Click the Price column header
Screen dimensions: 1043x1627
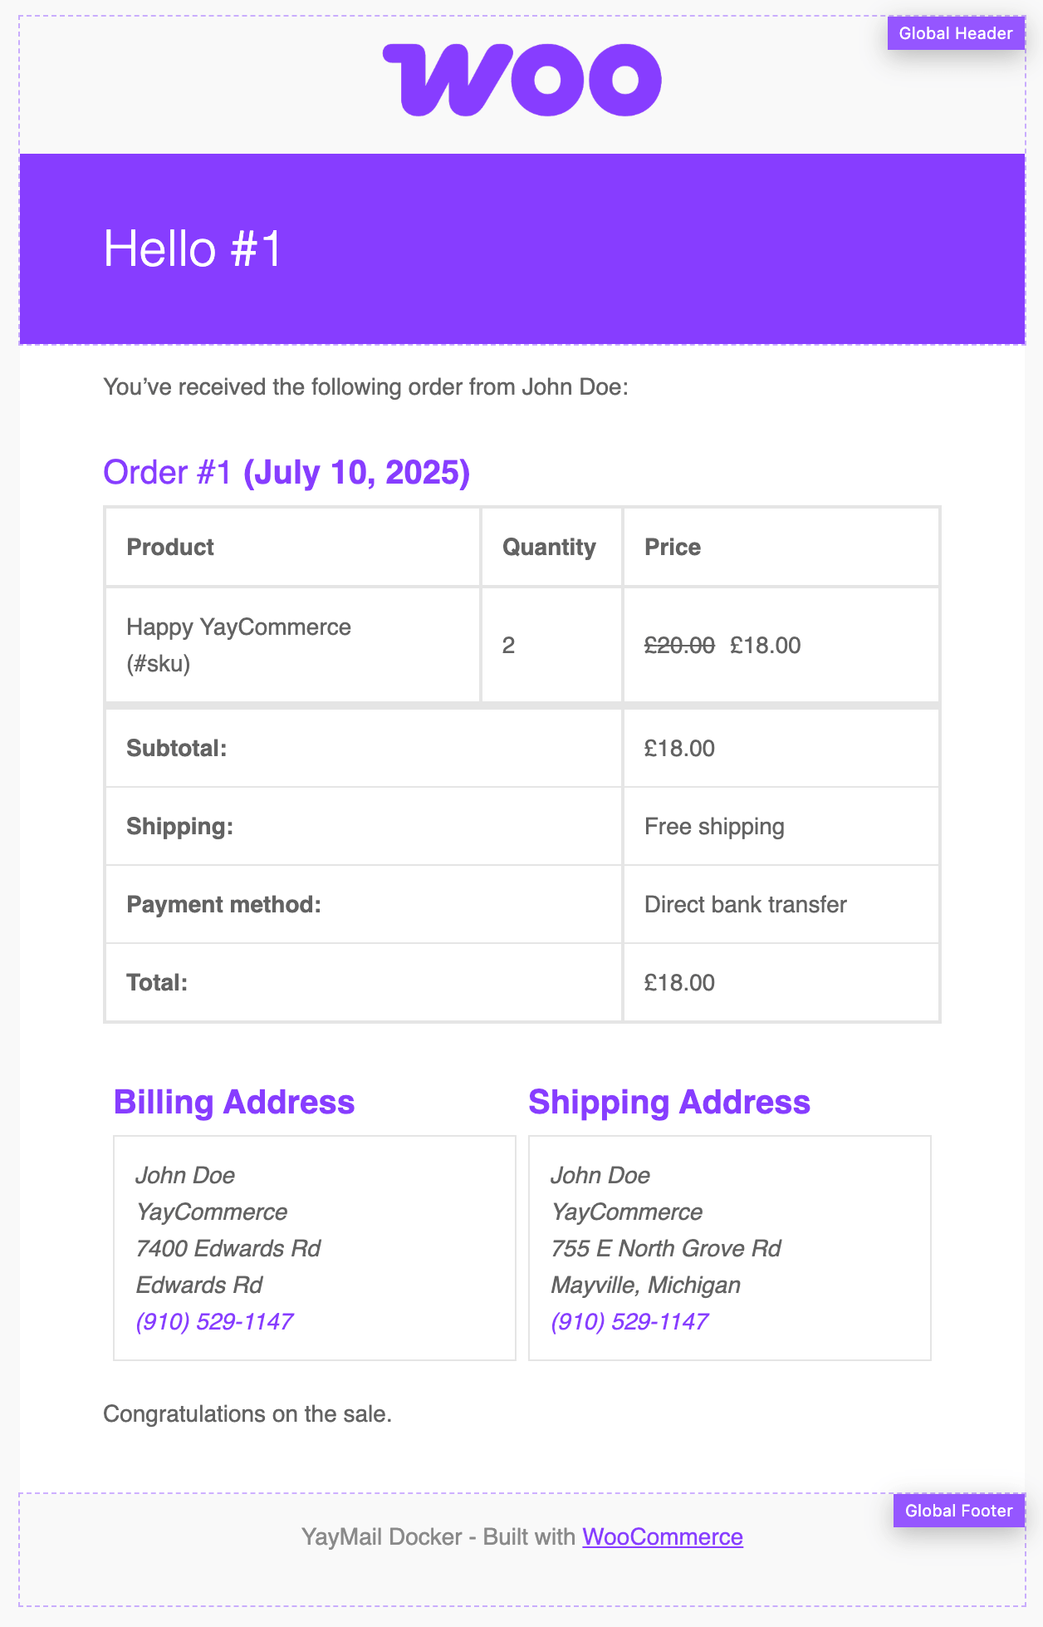(673, 547)
